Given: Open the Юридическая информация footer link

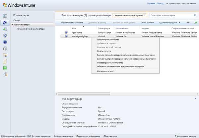Looking at the screenshot, I should click(88, 136).
